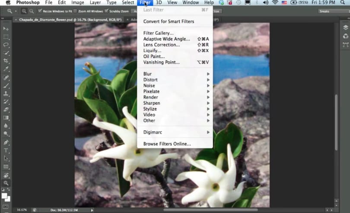The image size is (350, 213).
Task: Open the Sneaks workspace dropdown
Action: tap(334, 11)
